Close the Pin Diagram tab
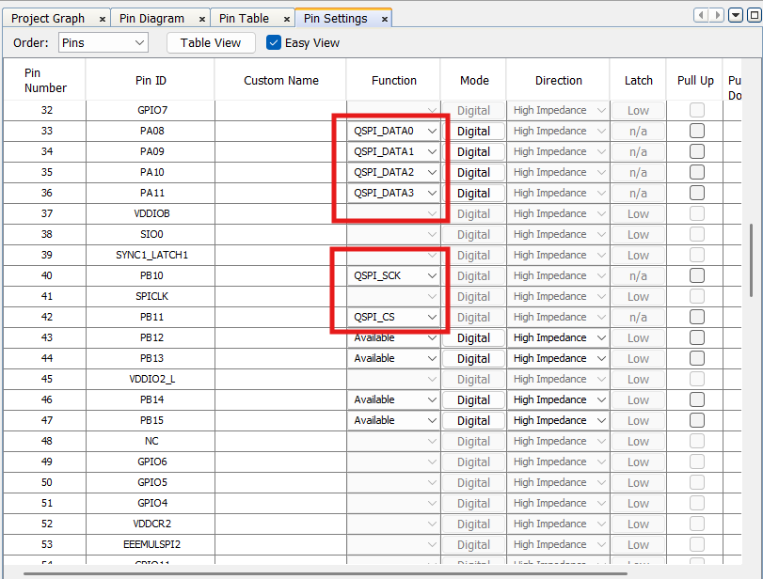763x579 pixels. coord(202,20)
